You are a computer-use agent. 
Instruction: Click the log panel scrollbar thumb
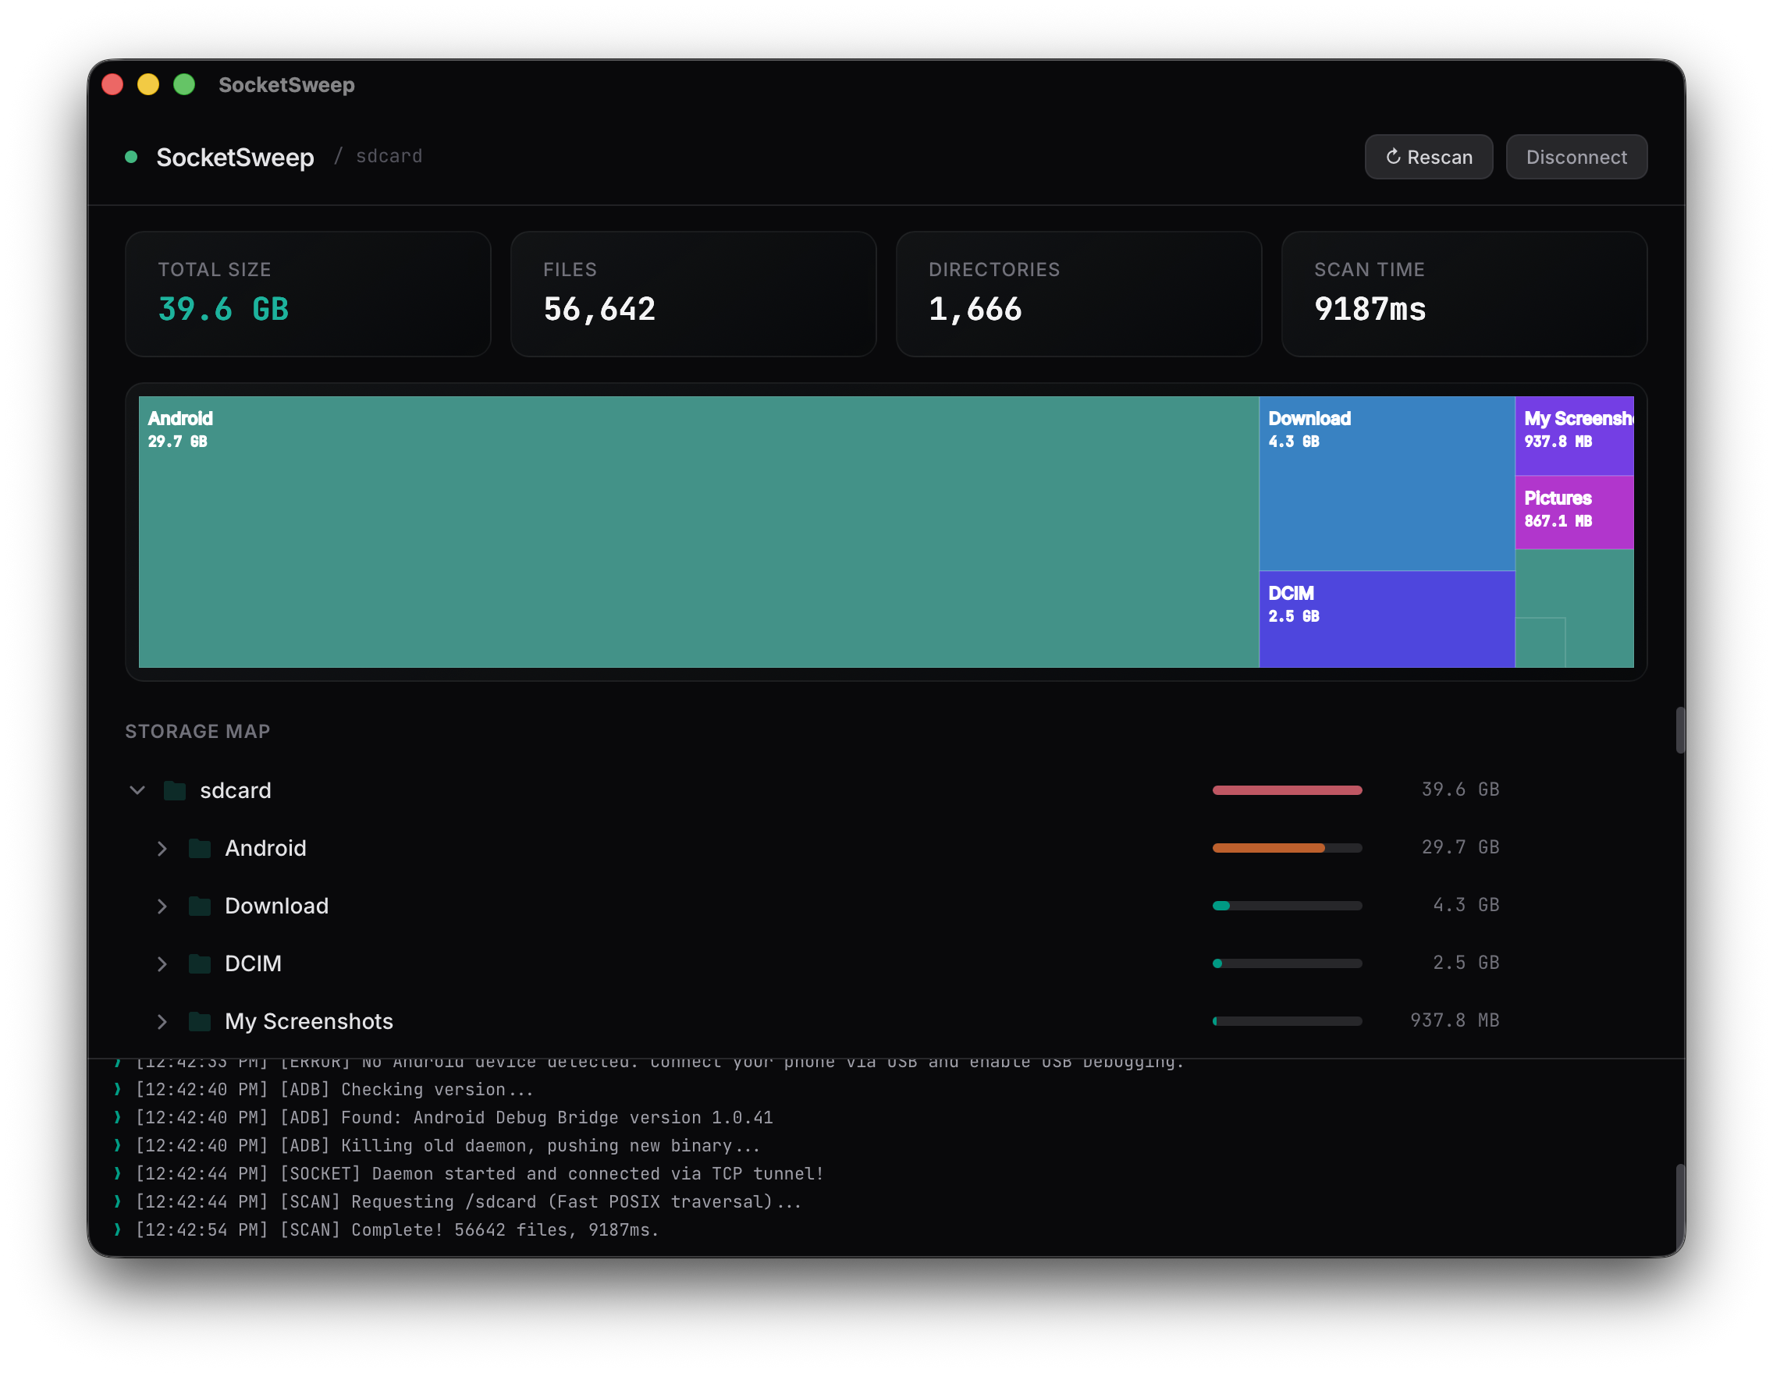coord(1679,1208)
